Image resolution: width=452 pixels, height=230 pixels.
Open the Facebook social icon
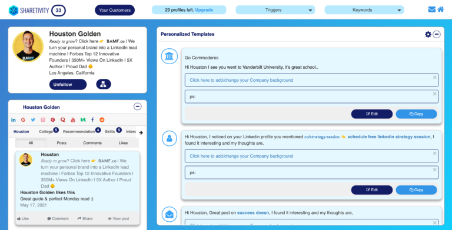(x=92, y=120)
